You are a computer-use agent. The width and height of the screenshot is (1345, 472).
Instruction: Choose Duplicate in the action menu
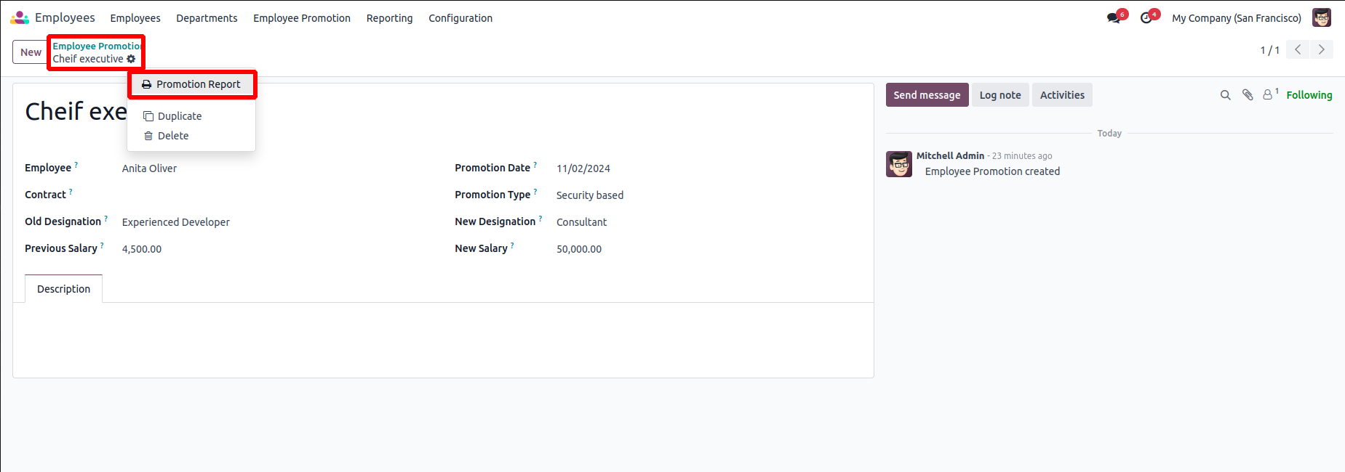(180, 116)
